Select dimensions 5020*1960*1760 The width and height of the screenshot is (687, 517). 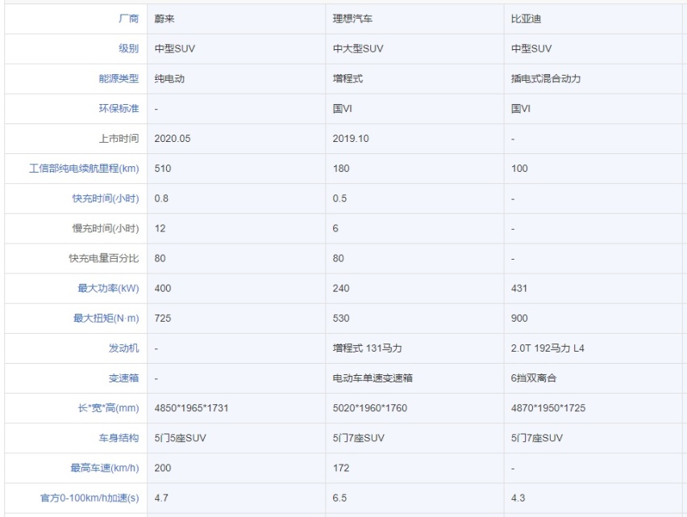(x=370, y=408)
